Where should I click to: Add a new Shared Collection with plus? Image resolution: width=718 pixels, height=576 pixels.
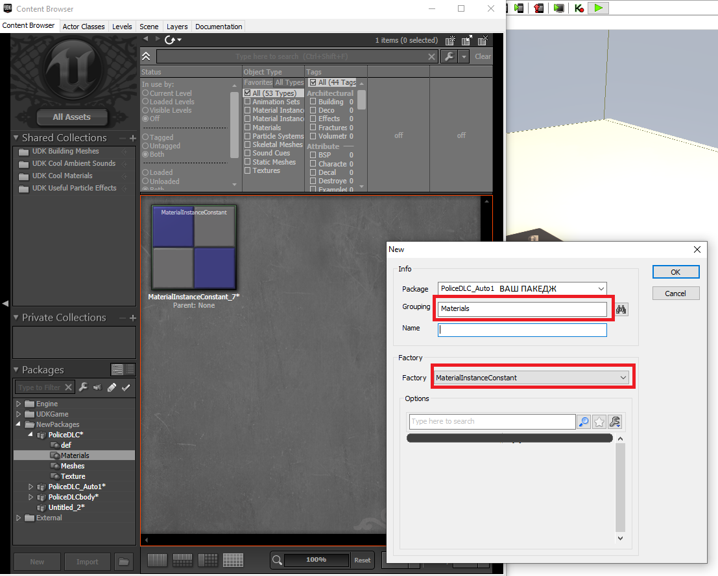click(133, 138)
